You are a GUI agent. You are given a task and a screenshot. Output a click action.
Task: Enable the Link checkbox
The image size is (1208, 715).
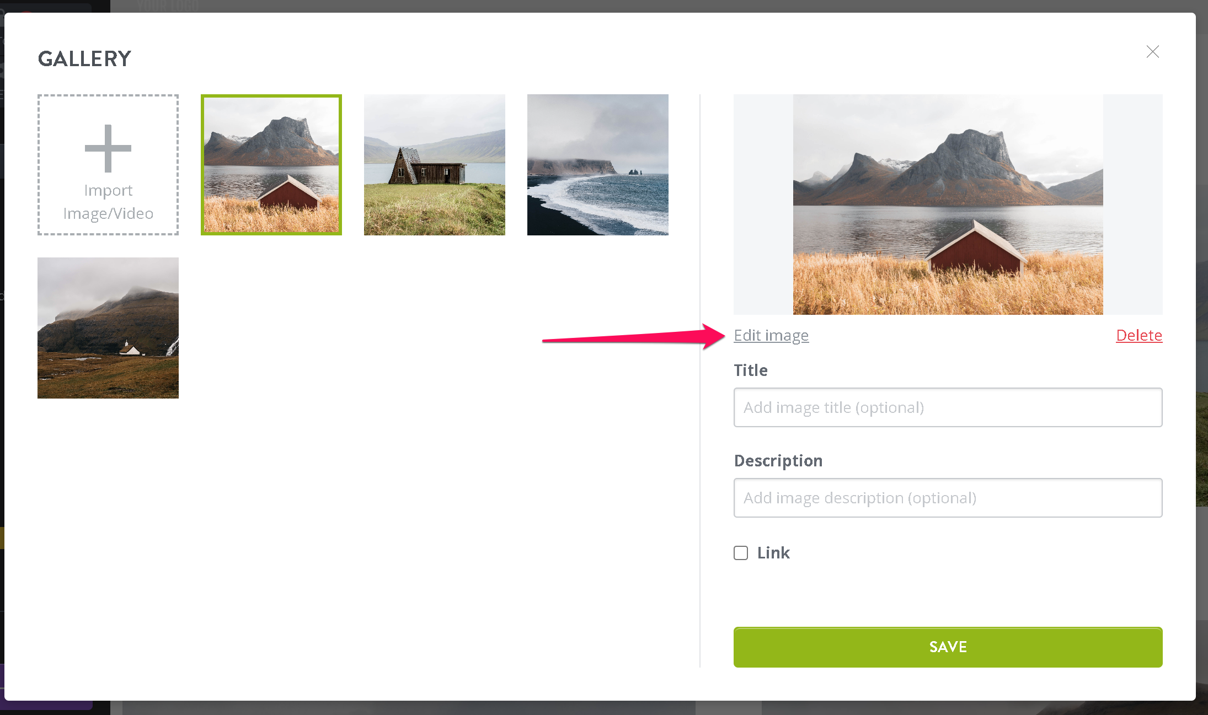point(741,553)
